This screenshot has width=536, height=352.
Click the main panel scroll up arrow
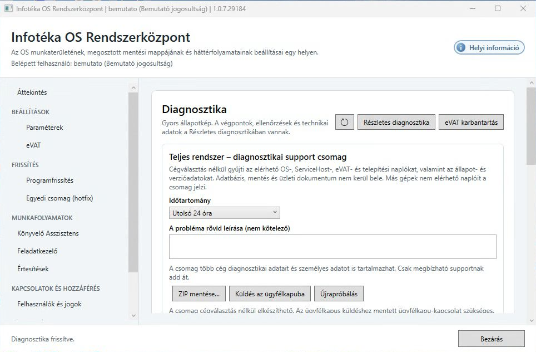coord(532,83)
